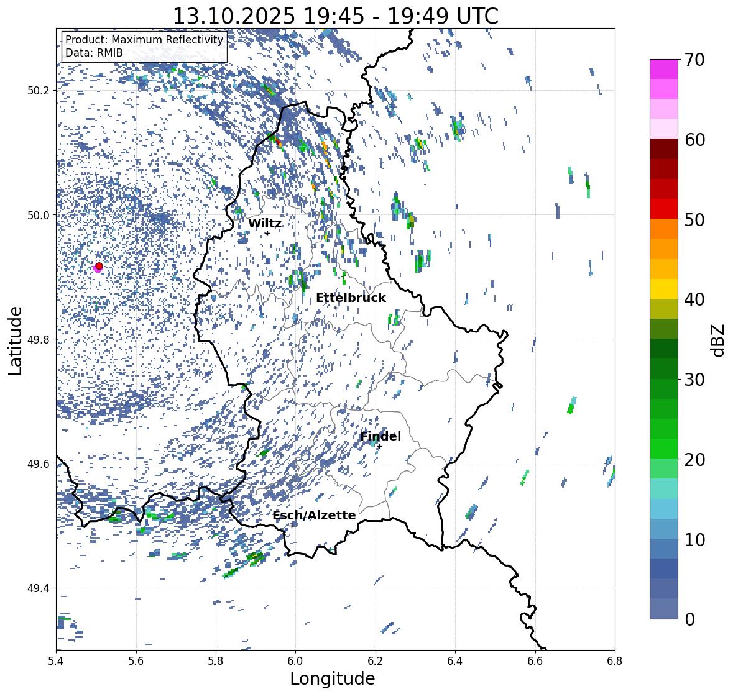Click the 5.8 longitude tick label
Screen dimensions: 733x694
(216, 661)
